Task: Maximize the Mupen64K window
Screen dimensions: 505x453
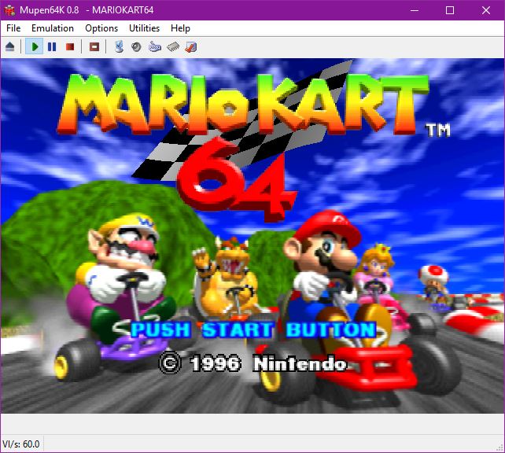Action: click(x=450, y=10)
